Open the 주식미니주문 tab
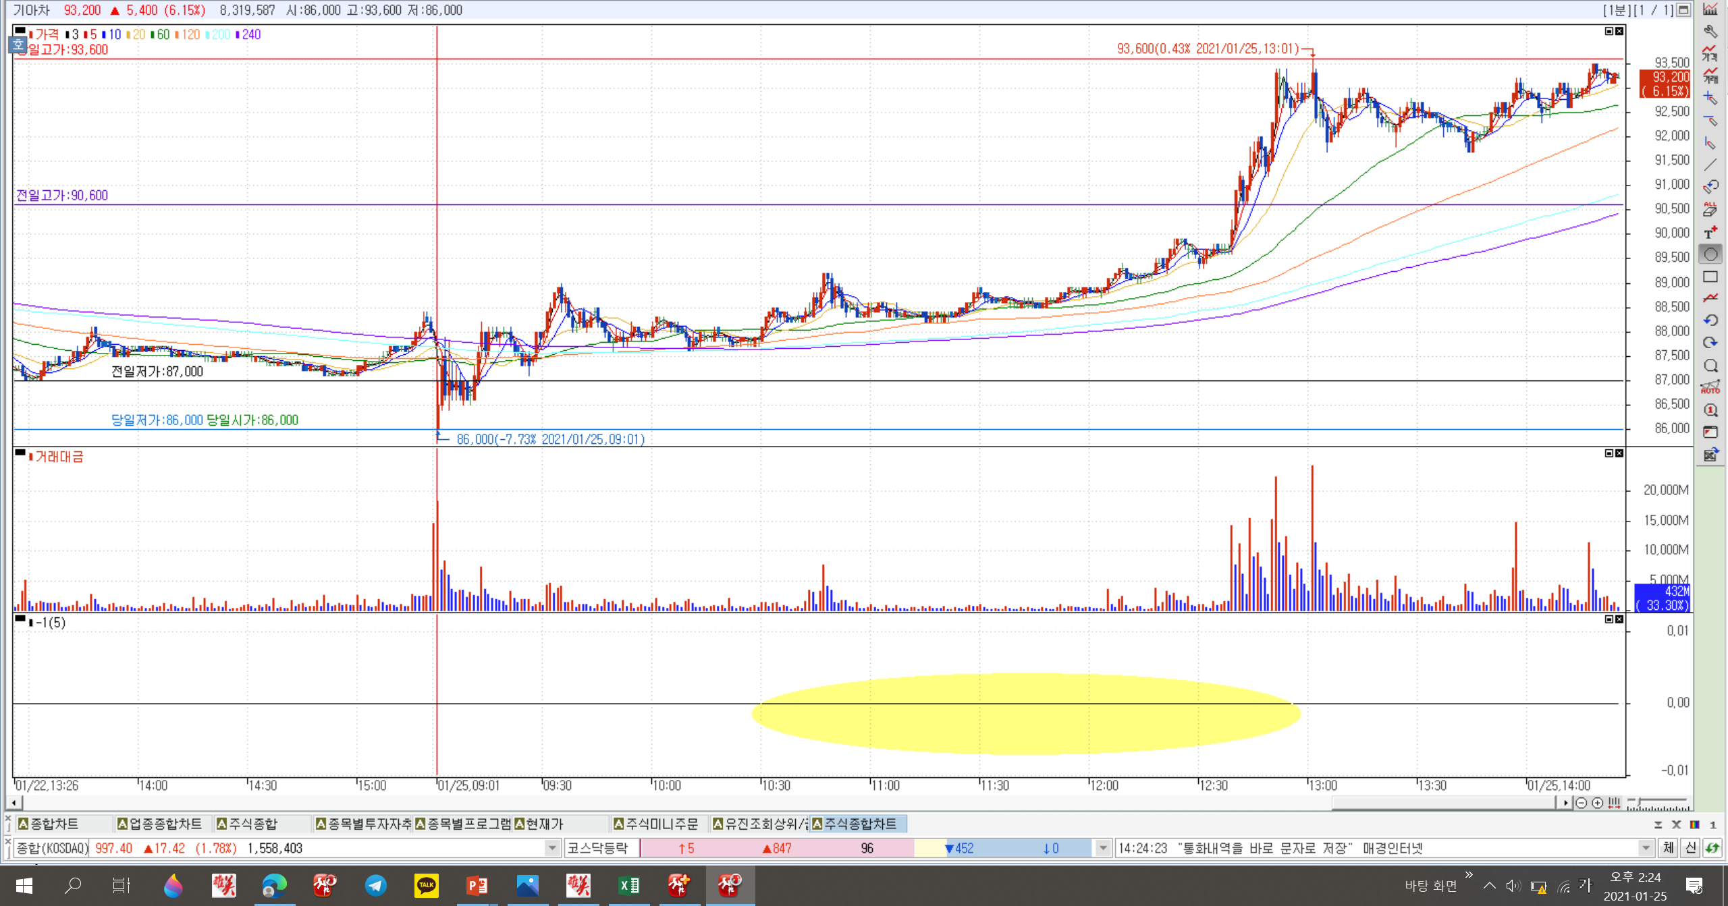This screenshot has width=1728, height=906. click(x=661, y=824)
